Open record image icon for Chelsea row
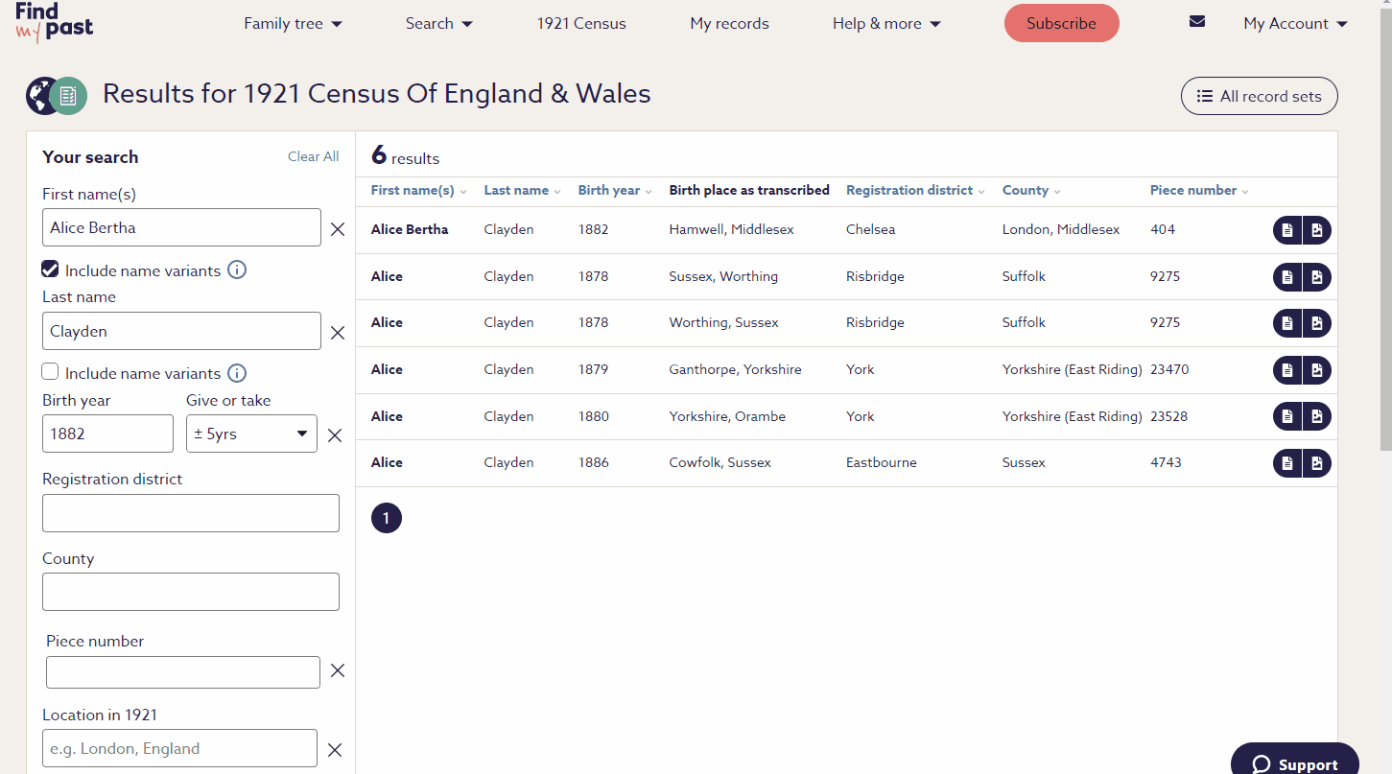The height and width of the screenshot is (774, 1392). (1317, 230)
